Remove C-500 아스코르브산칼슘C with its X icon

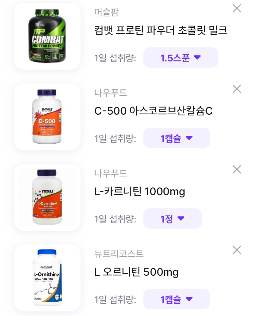pos(237,89)
